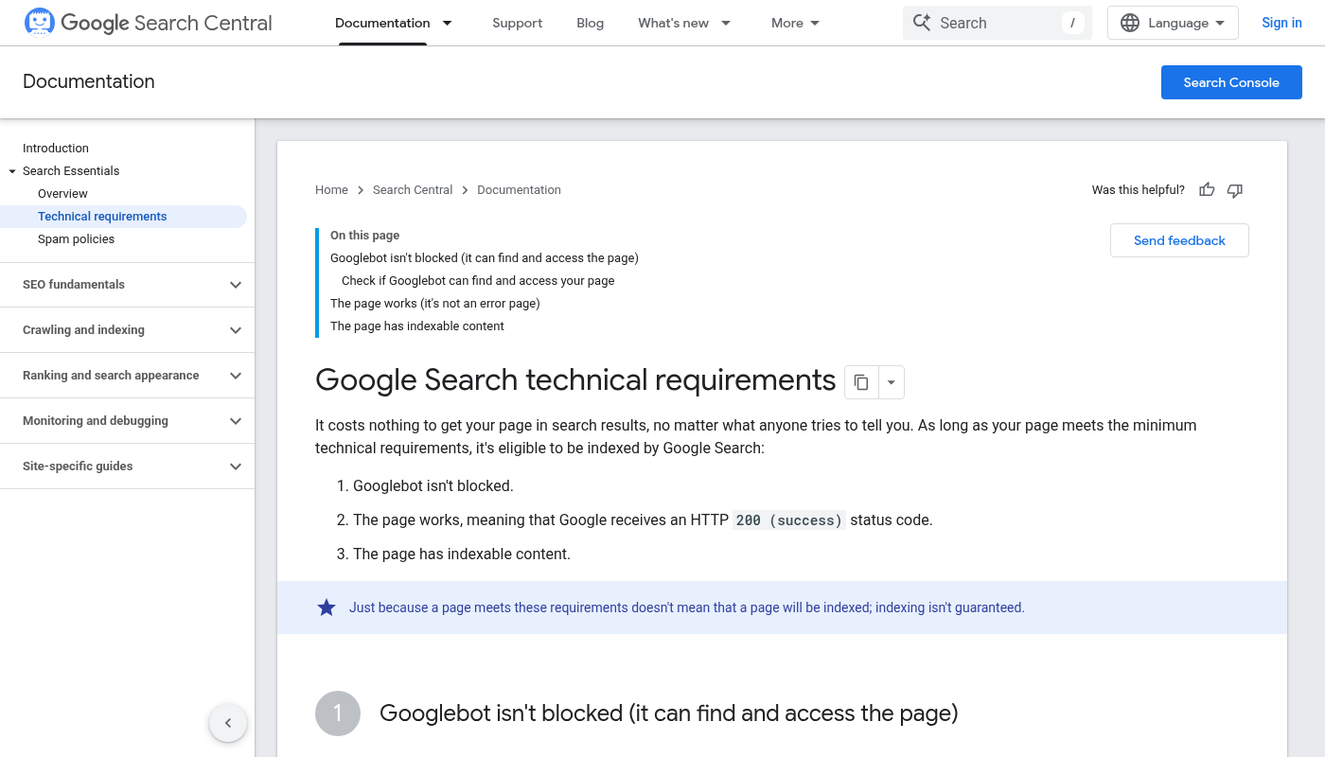Viewport: 1325px width, 757px height.
Task: Open Overview in the sidebar
Action: (62, 194)
